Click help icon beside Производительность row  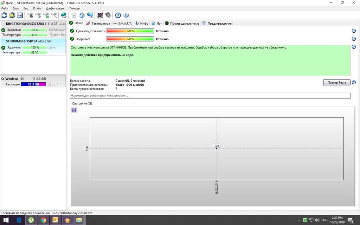(x=354, y=31)
